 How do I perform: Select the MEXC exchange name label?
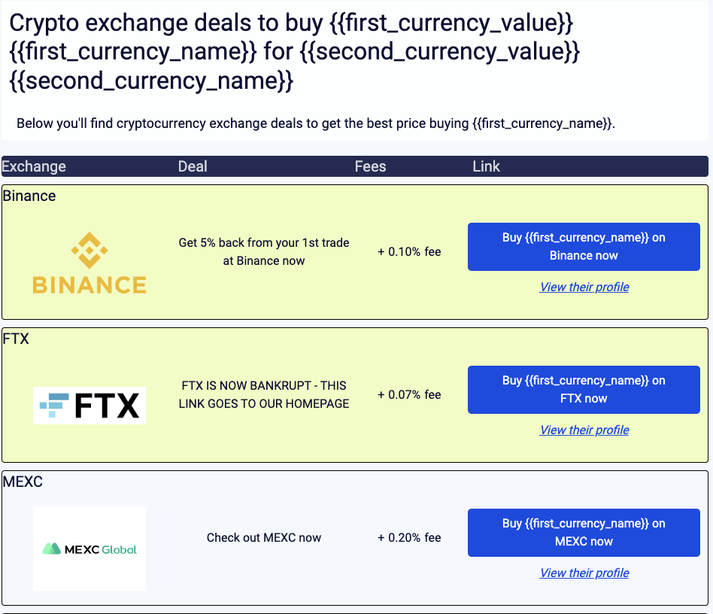pos(23,482)
